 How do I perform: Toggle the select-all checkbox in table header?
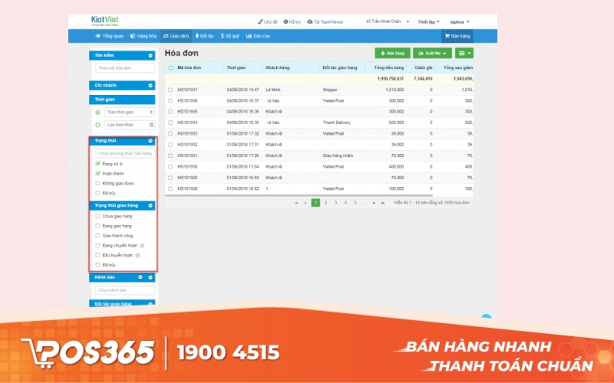170,67
